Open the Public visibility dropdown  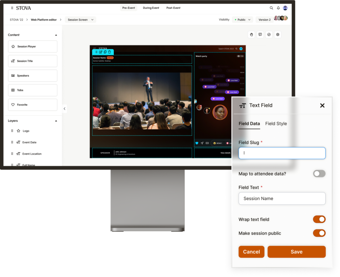[242, 20]
